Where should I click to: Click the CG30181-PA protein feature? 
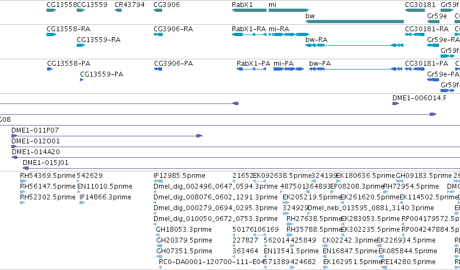coord(415,69)
